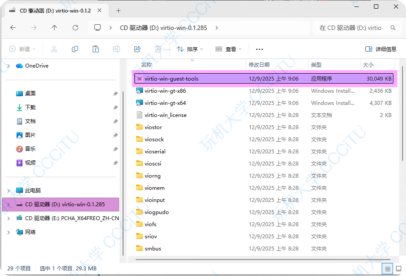Open the Sort dropdown menu

pos(190,49)
